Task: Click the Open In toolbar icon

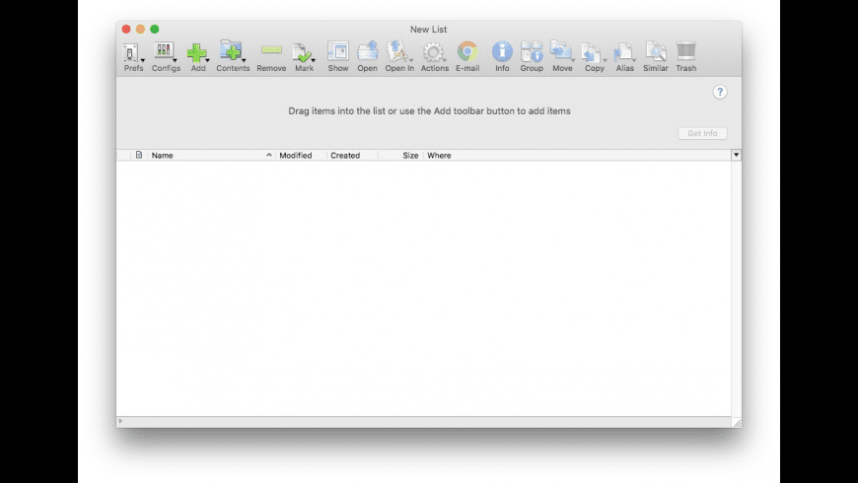Action: point(397,51)
